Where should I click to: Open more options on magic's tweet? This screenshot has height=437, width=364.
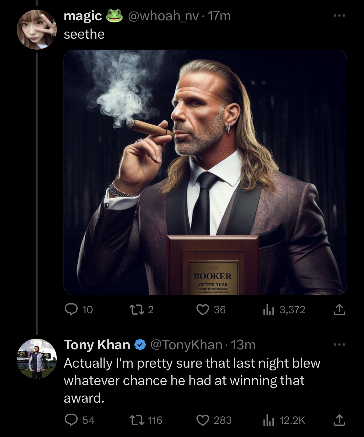pyautogui.click(x=339, y=16)
